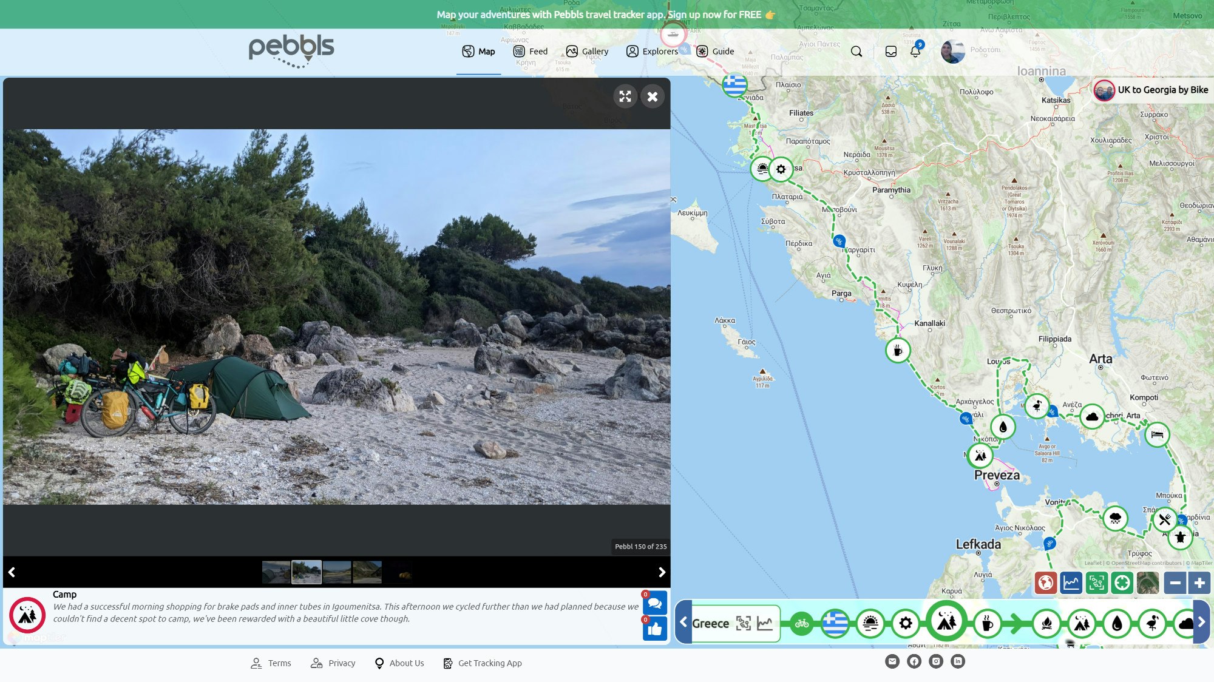This screenshot has height=682, width=1214.
Task: Advance the timeline with the right arrow
Action: point(1201,622)
